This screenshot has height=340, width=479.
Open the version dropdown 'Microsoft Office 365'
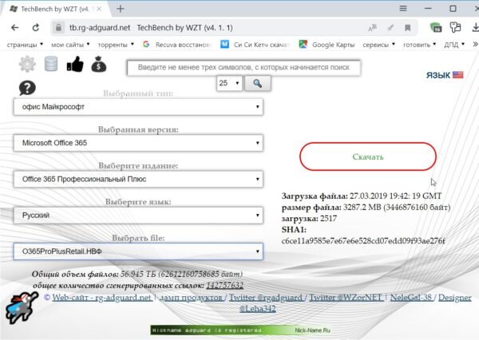point(138,143)
